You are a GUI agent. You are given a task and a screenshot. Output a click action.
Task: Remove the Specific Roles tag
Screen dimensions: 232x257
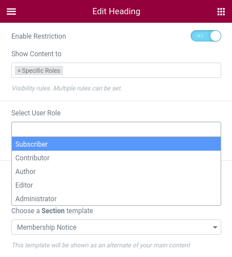click(19, 71)
